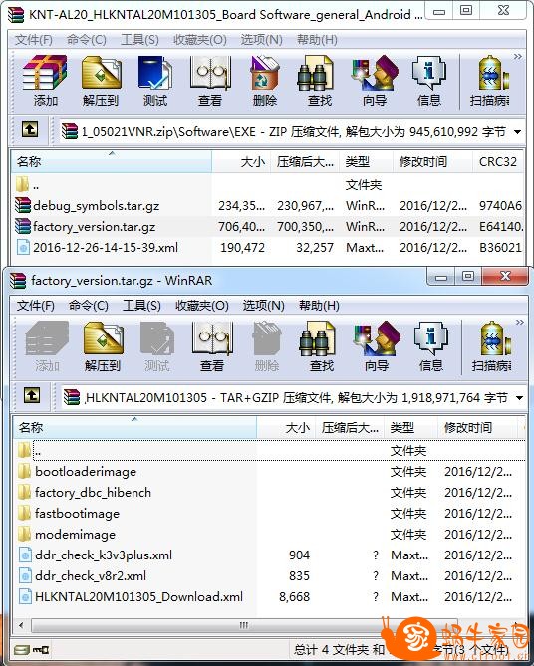Image resolution: width=534 pixels, height=666 pixels.
Task: Click 解压到 icon in upper KNT-AL20 window
Action: tap(101, 81)
